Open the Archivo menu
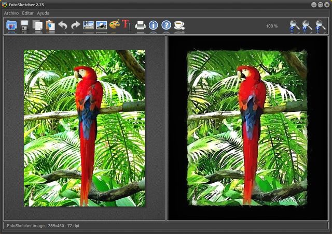The image size is (332, 234). (x=11, y=13)
